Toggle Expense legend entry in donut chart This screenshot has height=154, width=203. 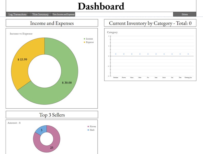pos(89,42)
